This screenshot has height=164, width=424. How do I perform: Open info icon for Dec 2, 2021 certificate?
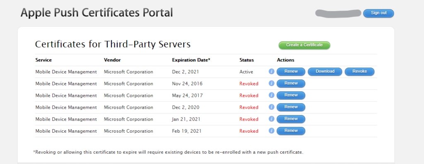pos(272,71)
